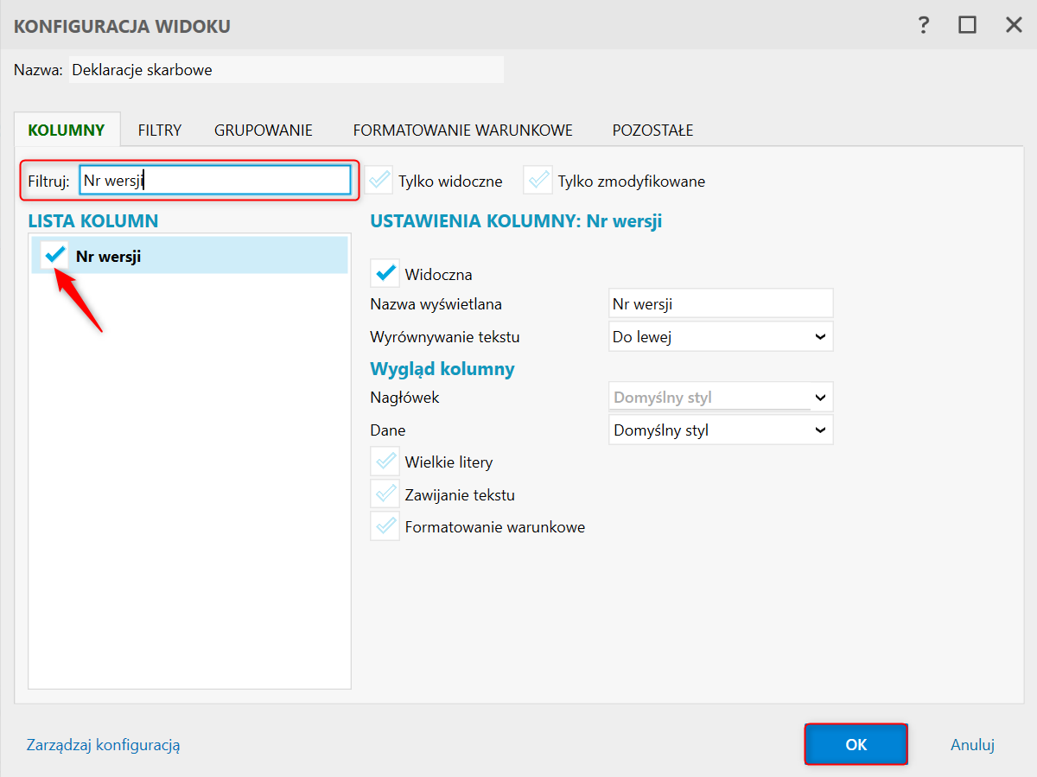Click the help question mark icon
The height and width of the screenshot is (777, 1037).
coord(924,25)
